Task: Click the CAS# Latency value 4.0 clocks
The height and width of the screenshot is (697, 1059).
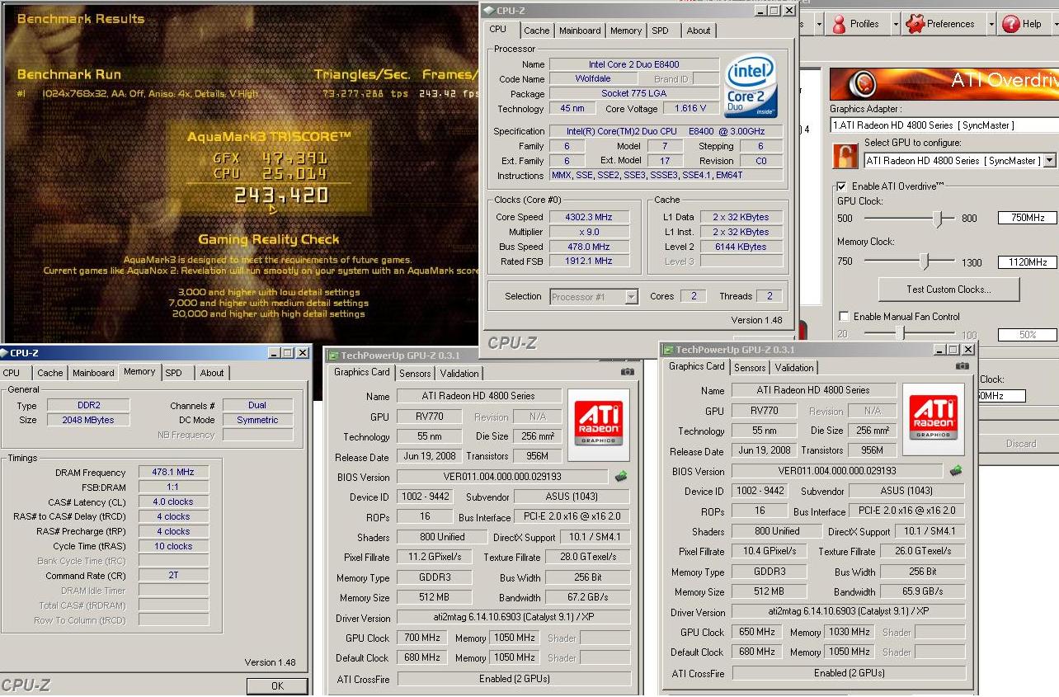Action: (173, 502)
